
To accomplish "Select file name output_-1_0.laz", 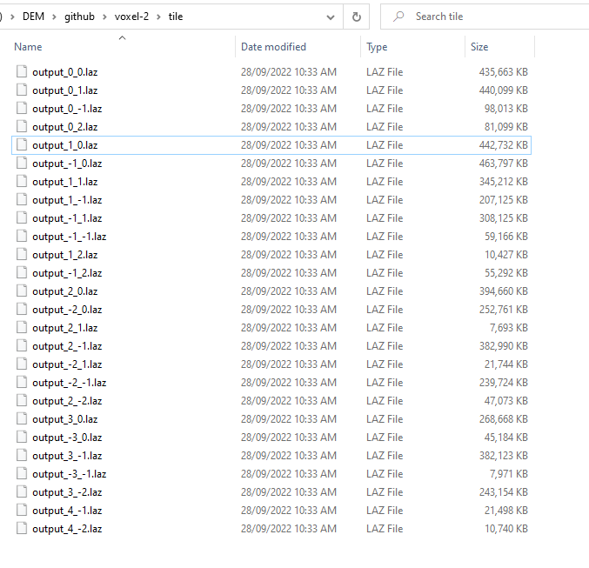I will tap(67, 164).
